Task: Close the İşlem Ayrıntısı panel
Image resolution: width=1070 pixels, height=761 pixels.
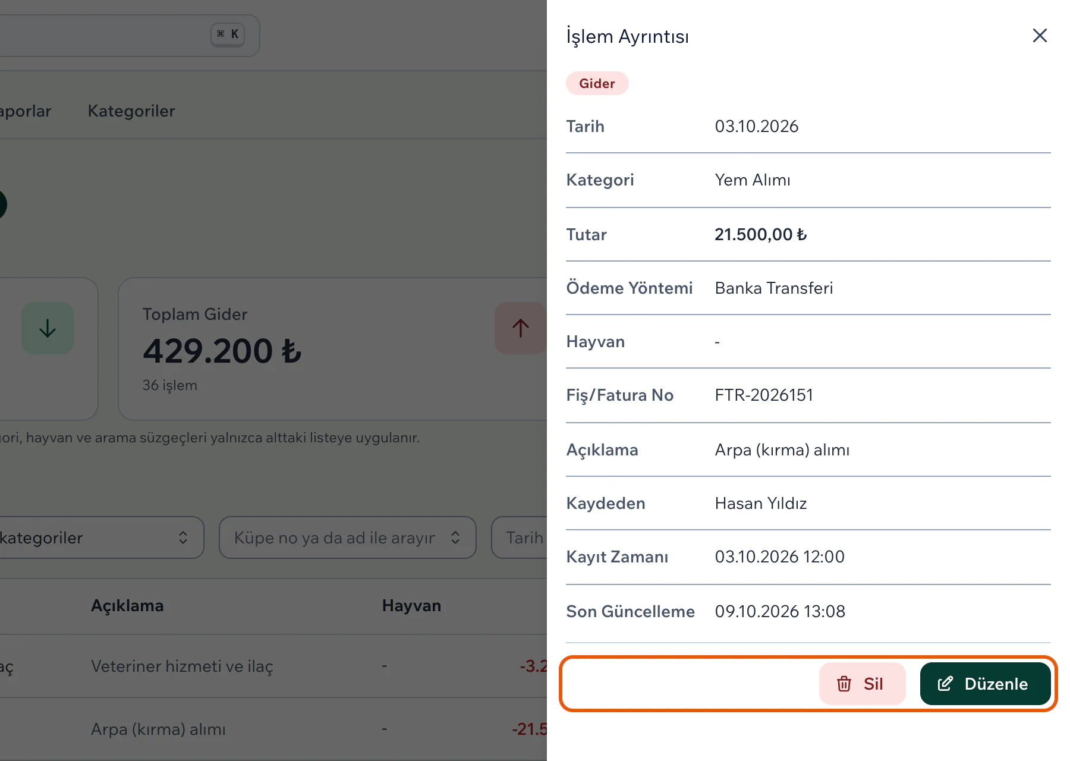Action: 1040,36
